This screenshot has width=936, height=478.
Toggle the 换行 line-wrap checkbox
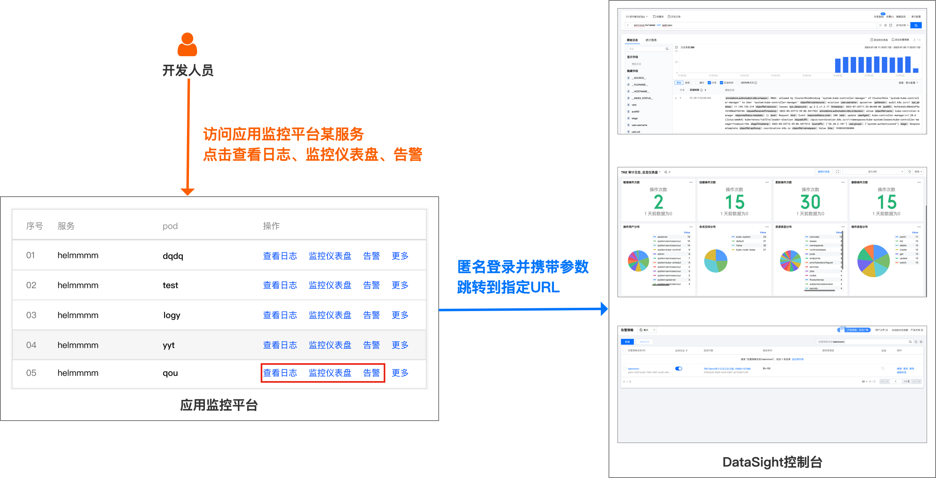coord(697,83)
